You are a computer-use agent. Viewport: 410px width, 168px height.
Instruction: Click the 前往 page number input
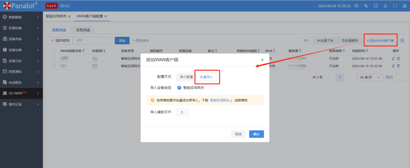[x=401, y=77]
